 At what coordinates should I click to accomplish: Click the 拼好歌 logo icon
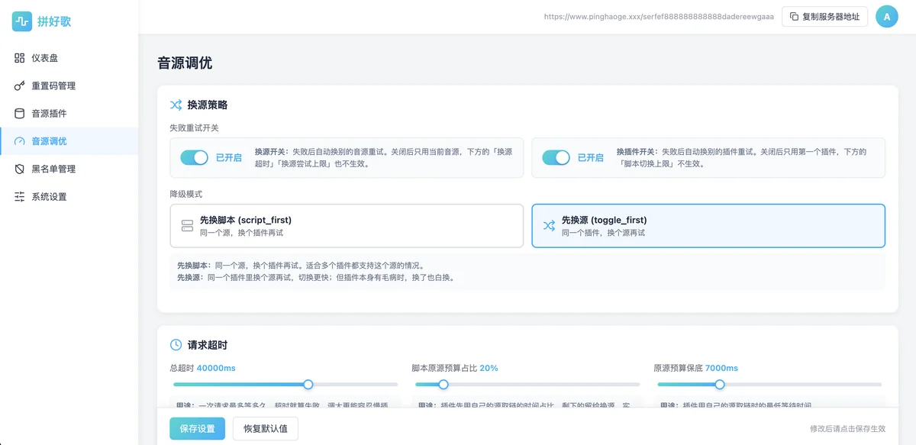[x=22, y=21]
